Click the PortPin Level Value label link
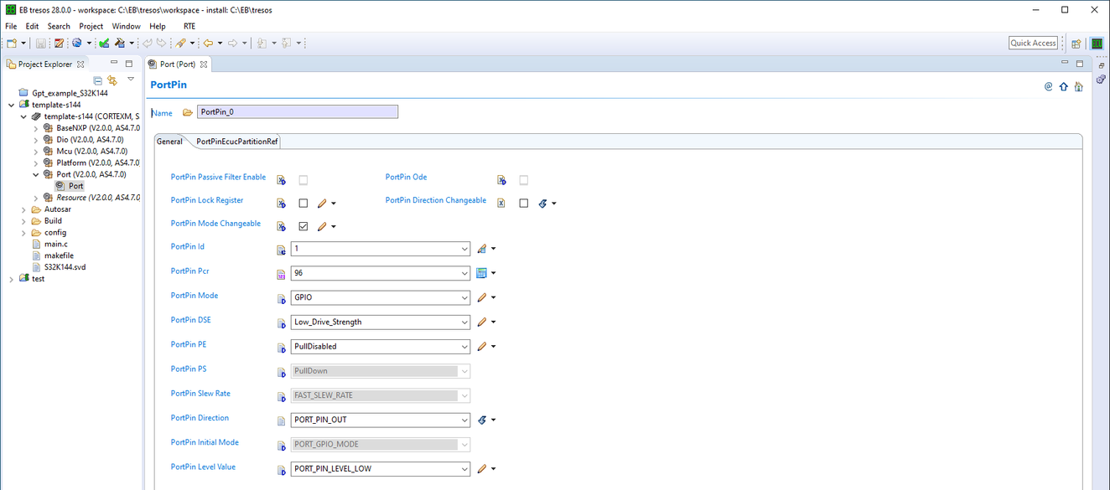 click(203, 467)
